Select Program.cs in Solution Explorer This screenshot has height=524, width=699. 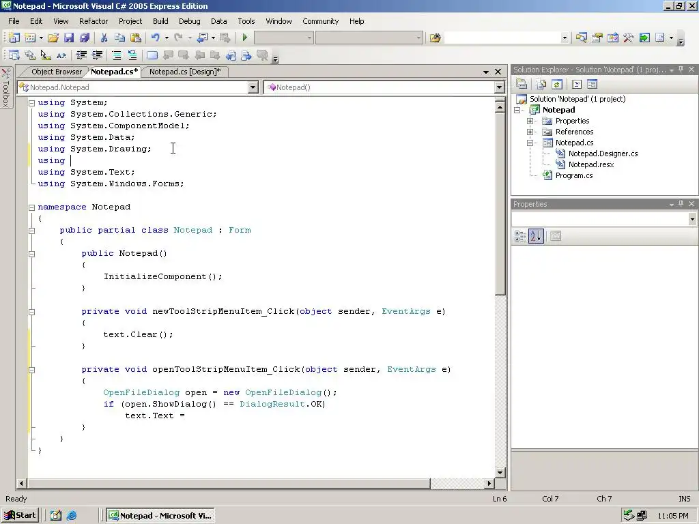point(573,175)
